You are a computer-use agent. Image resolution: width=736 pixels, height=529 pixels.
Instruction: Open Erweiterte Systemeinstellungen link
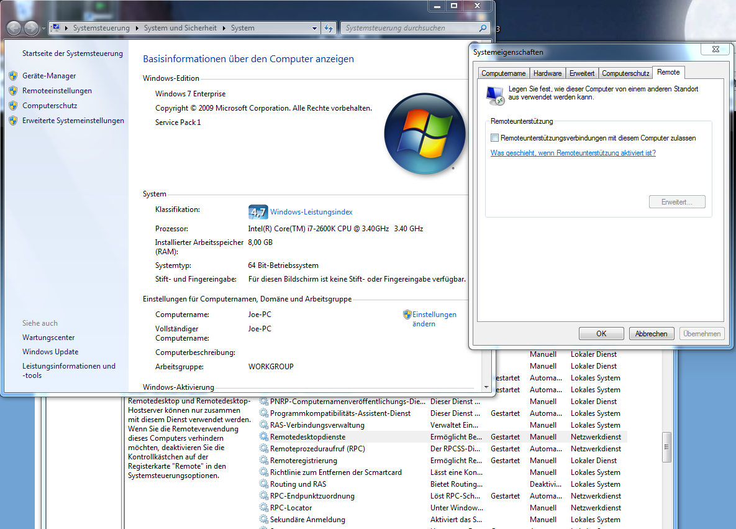point(73,121)
